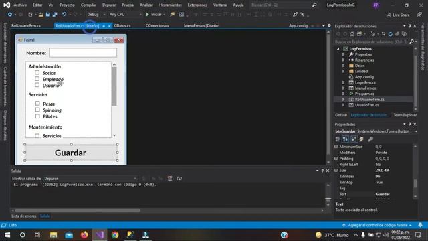Select UsuarioFrm.cs in Solution Explorer
The height and width of the screenshot is (241, 428).
coord(366,105)
